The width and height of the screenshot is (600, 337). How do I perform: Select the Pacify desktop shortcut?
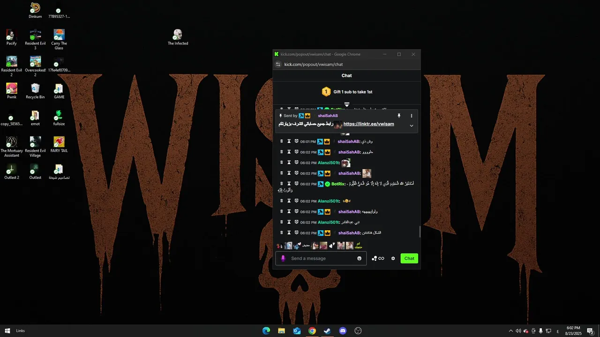click(12, 37)
